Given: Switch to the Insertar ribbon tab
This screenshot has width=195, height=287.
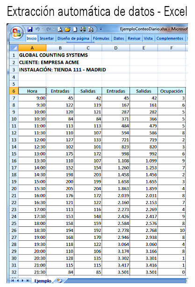Looking at the screenshot, I should coord(47,38).
